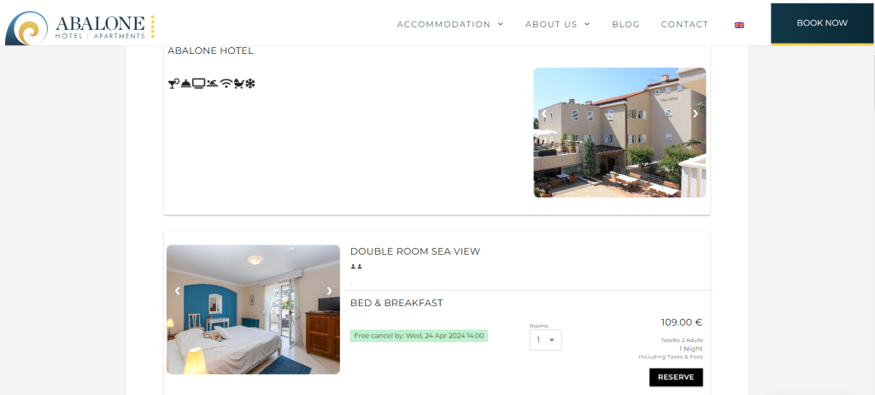Show previous hotel exterior photo
The image size is (875, 395).
tap(544, 114)
